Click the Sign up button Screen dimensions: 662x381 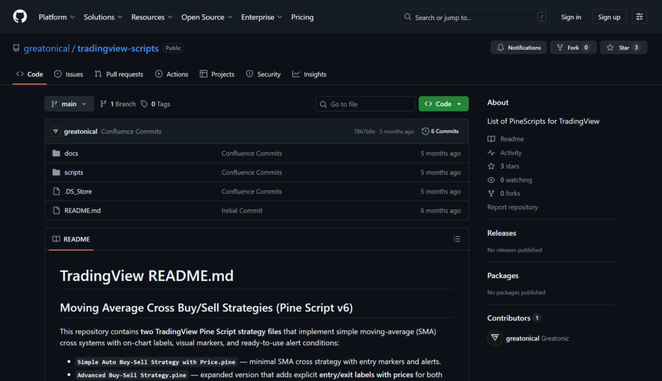[x=609, y=17]
